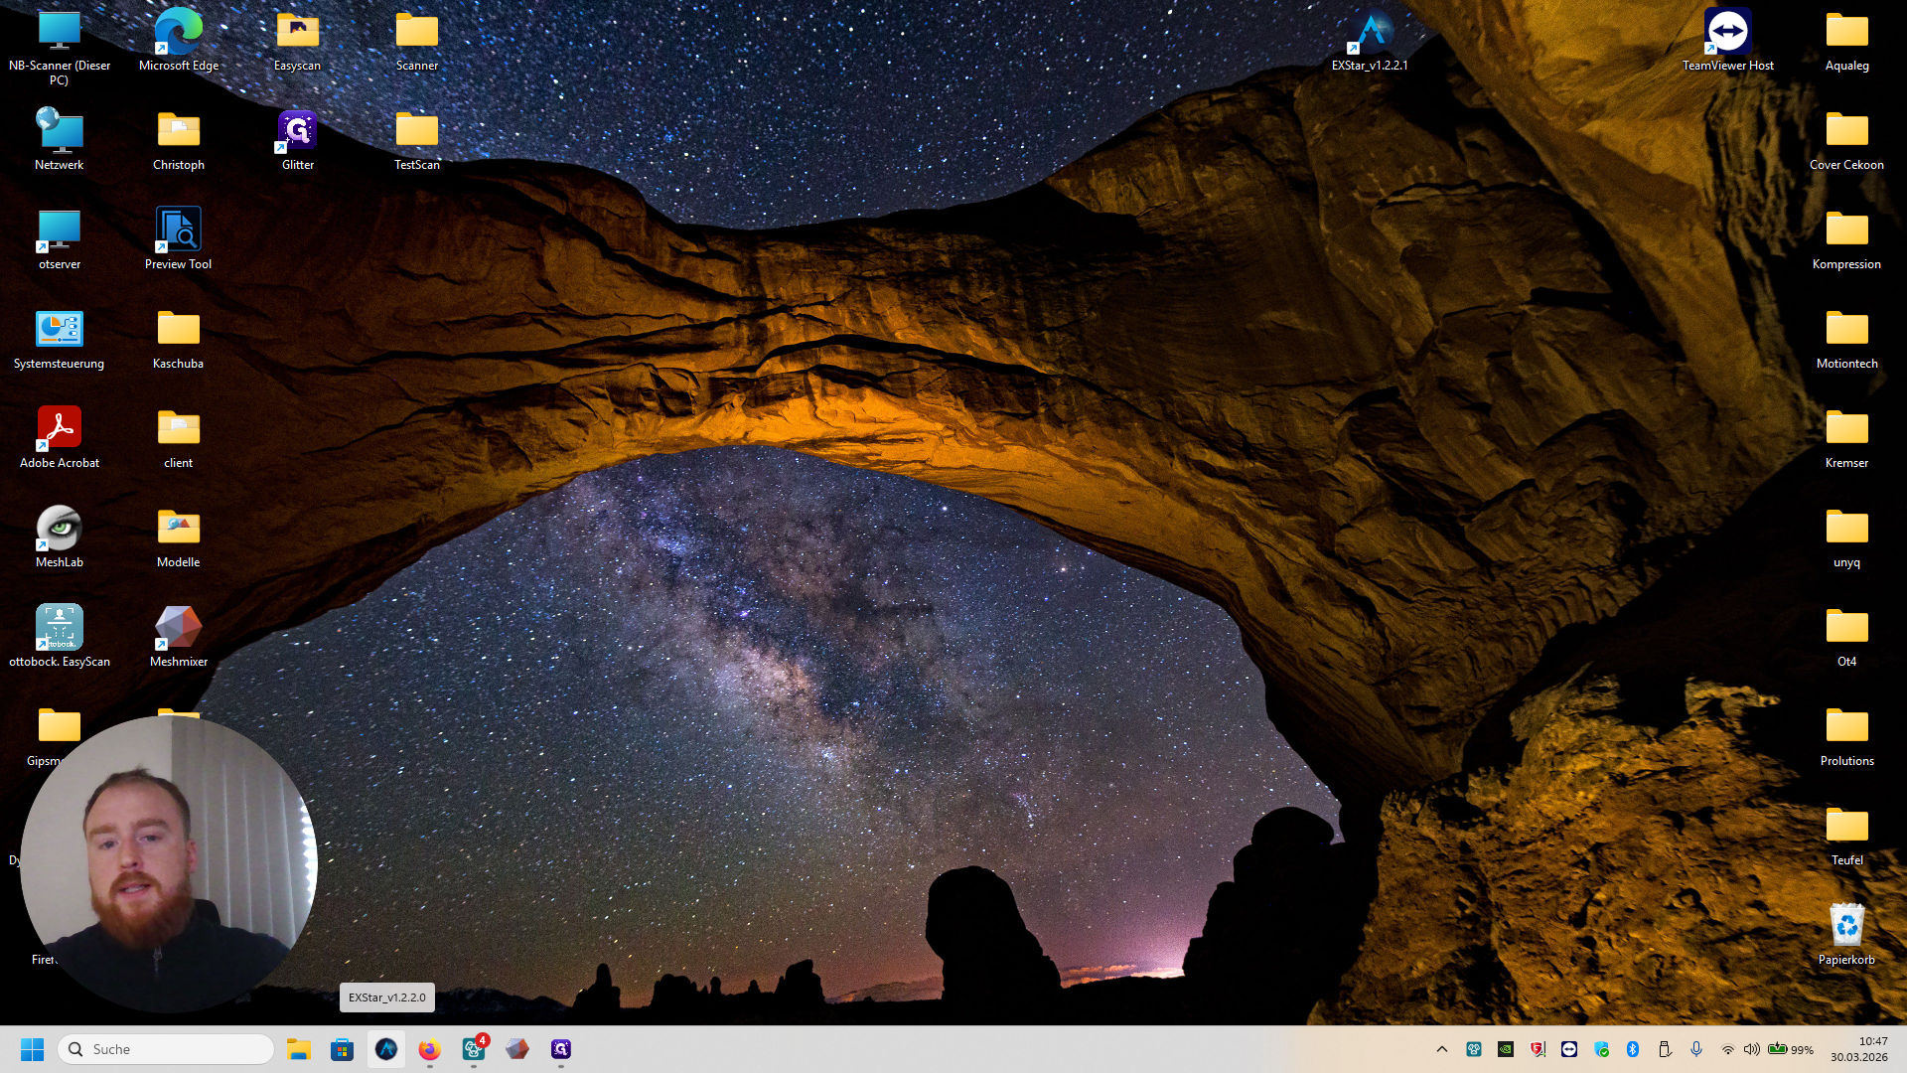Click the Glitter icon in the taskbar
This screenshot has width=1907, height=1073.
click(x=561, y=1049)
